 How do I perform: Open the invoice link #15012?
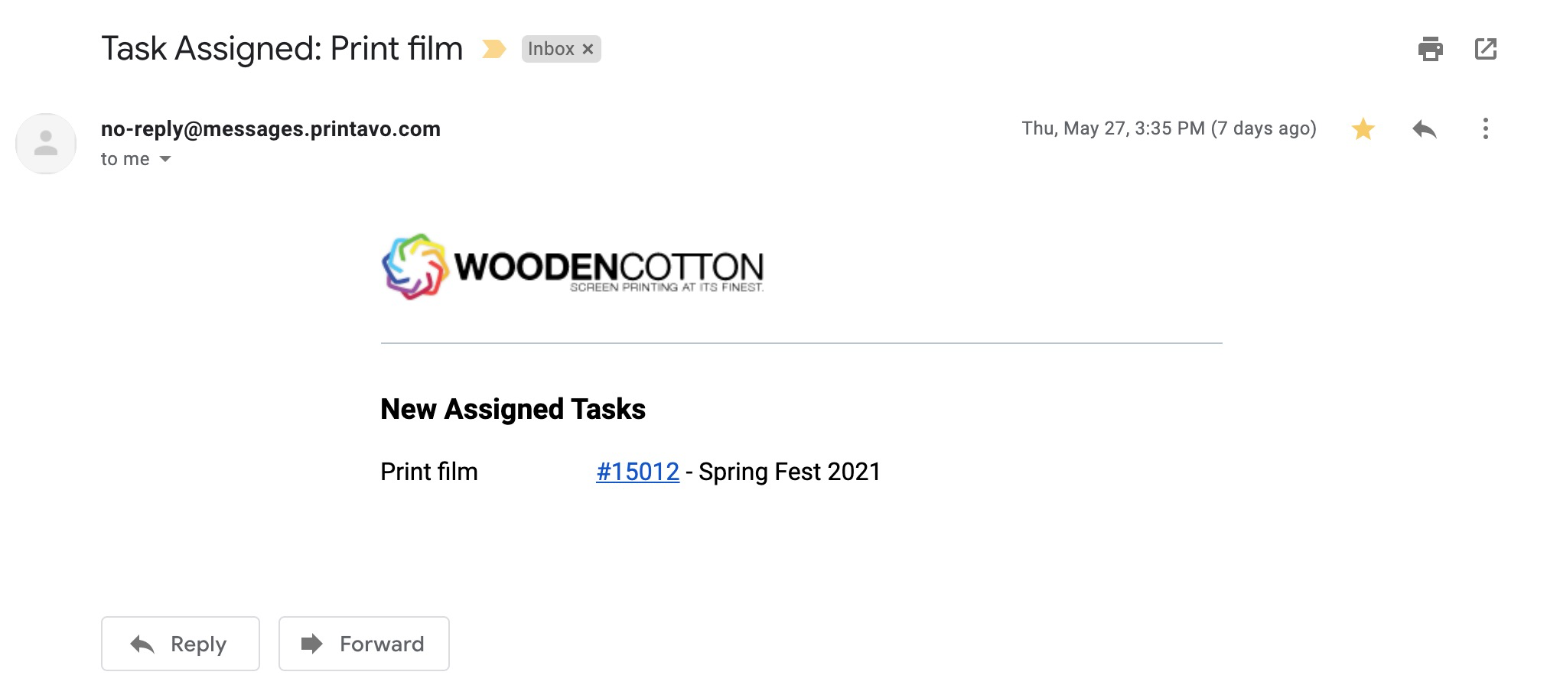pyautogui.click(x=637, y=472)
